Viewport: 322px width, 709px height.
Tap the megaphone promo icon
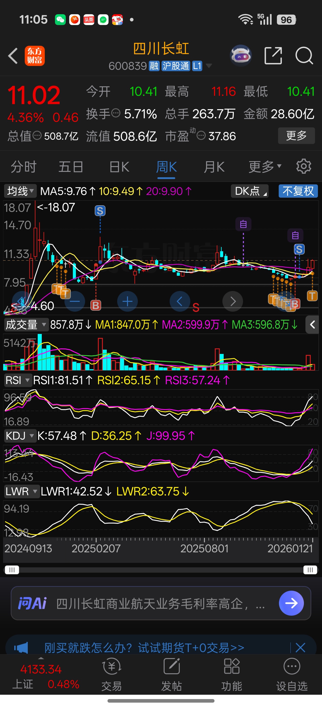coord(21,647)
